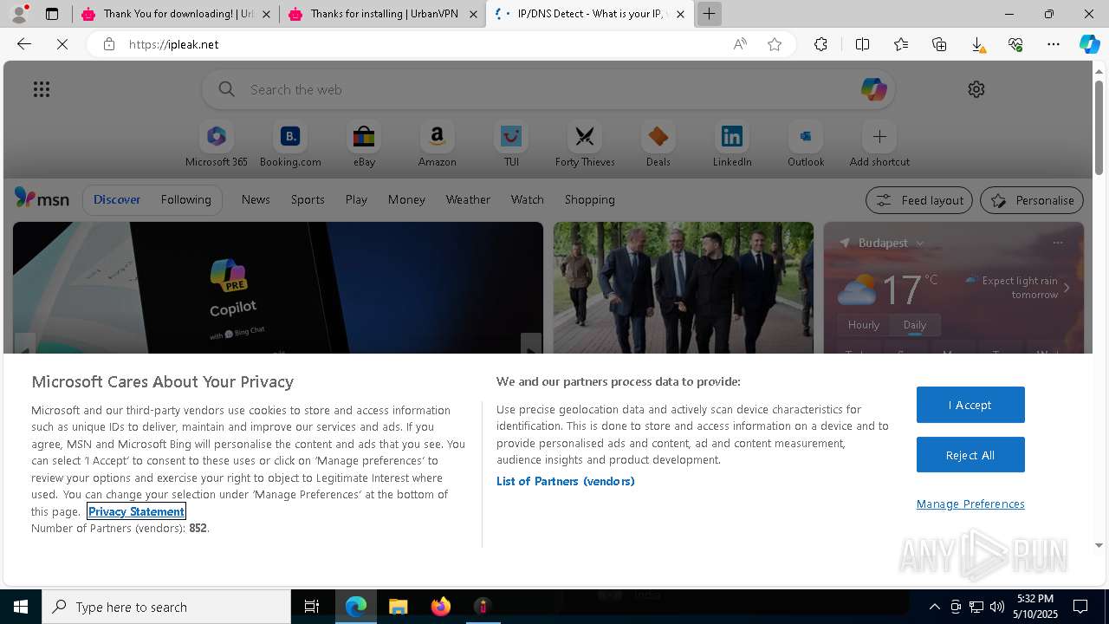The height and width of the screenshot is (624, 1109).
Task: Launch Firefox from the taskbar
Action: point(440,607)
